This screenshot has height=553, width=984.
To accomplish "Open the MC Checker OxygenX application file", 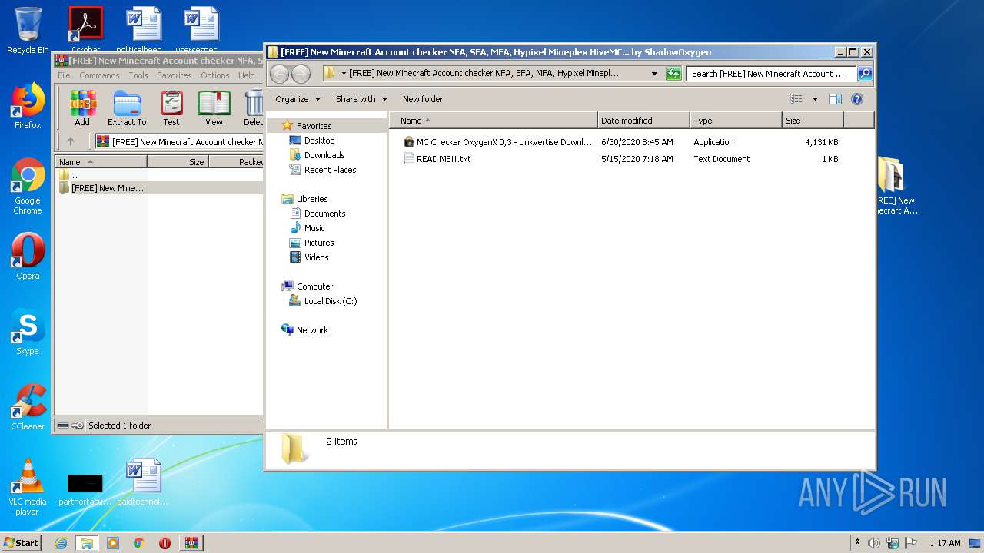I will (x=504, y=142).
